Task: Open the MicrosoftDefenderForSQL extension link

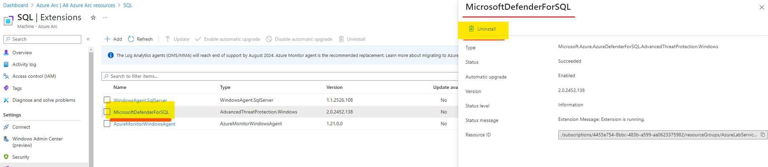Action: 141,112
